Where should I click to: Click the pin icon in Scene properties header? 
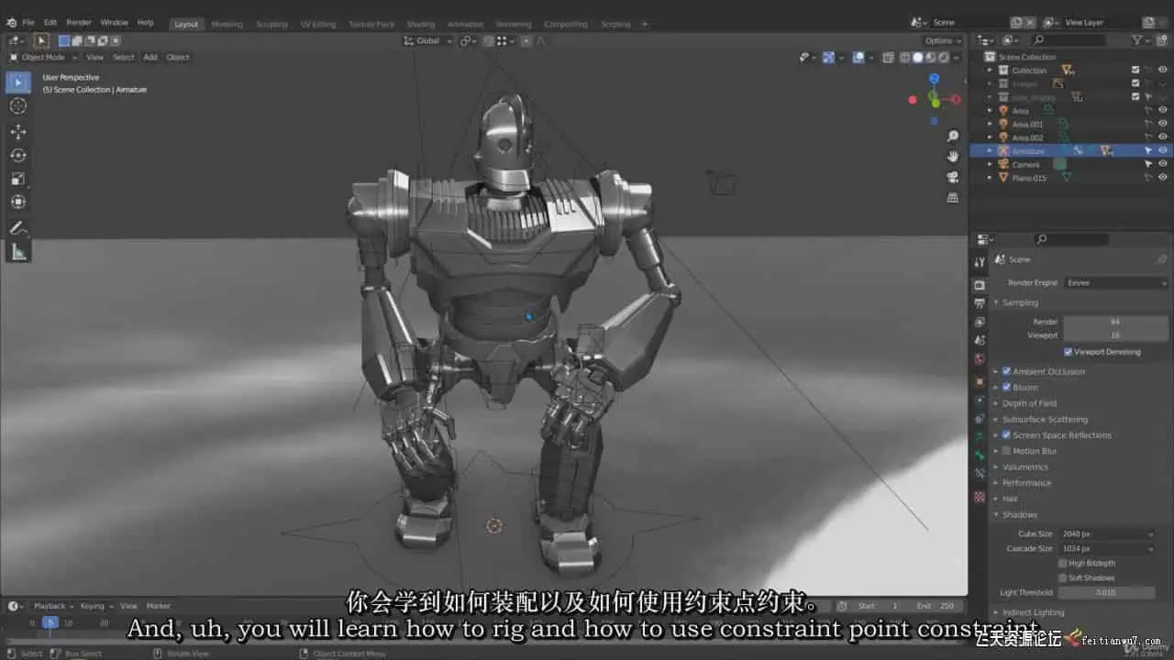coord(1161,260)
